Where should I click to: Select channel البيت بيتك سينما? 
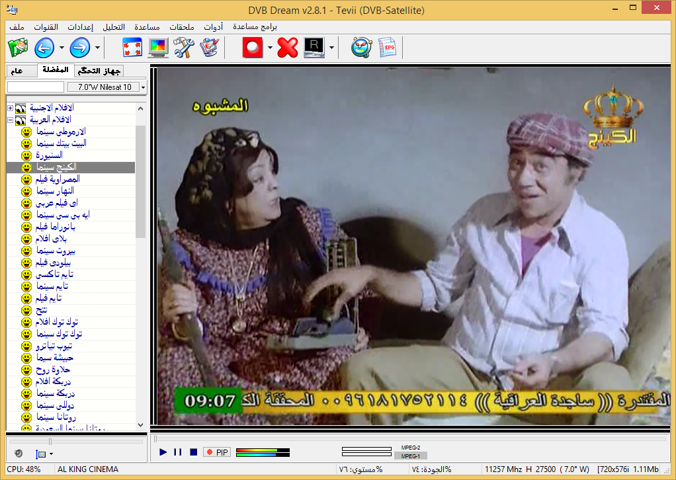(62, 143)
